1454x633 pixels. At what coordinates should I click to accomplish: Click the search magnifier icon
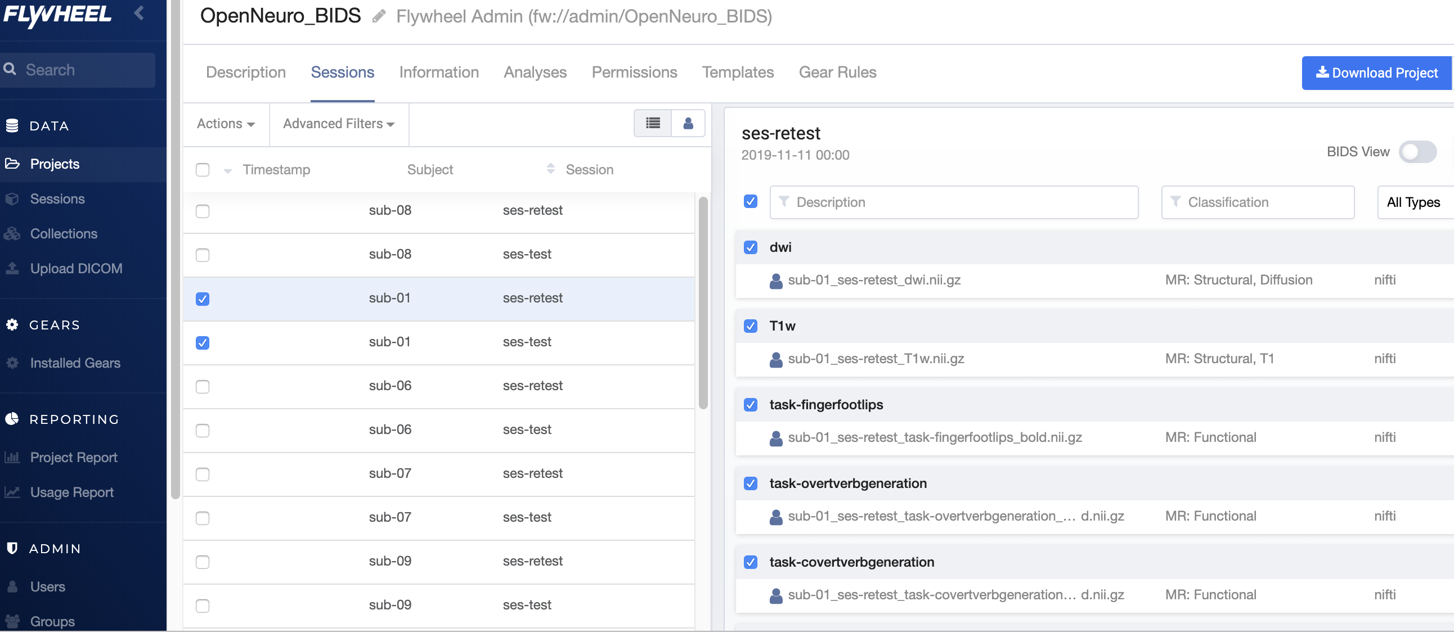(x=10, y=69)
